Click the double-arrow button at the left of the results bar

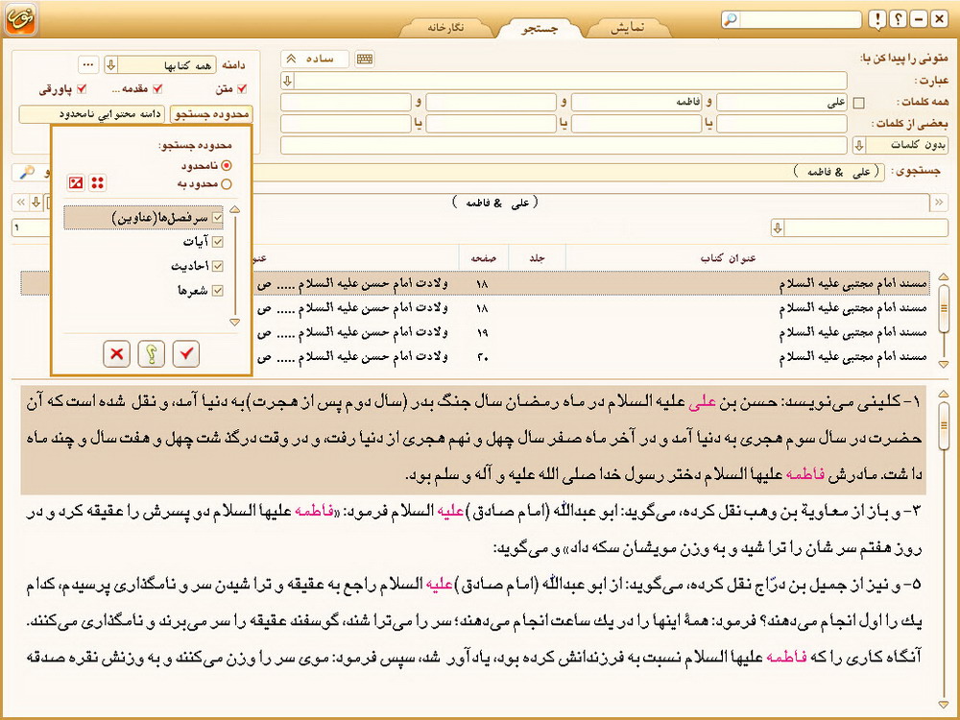pyautogui.click(x=21, y=202)
